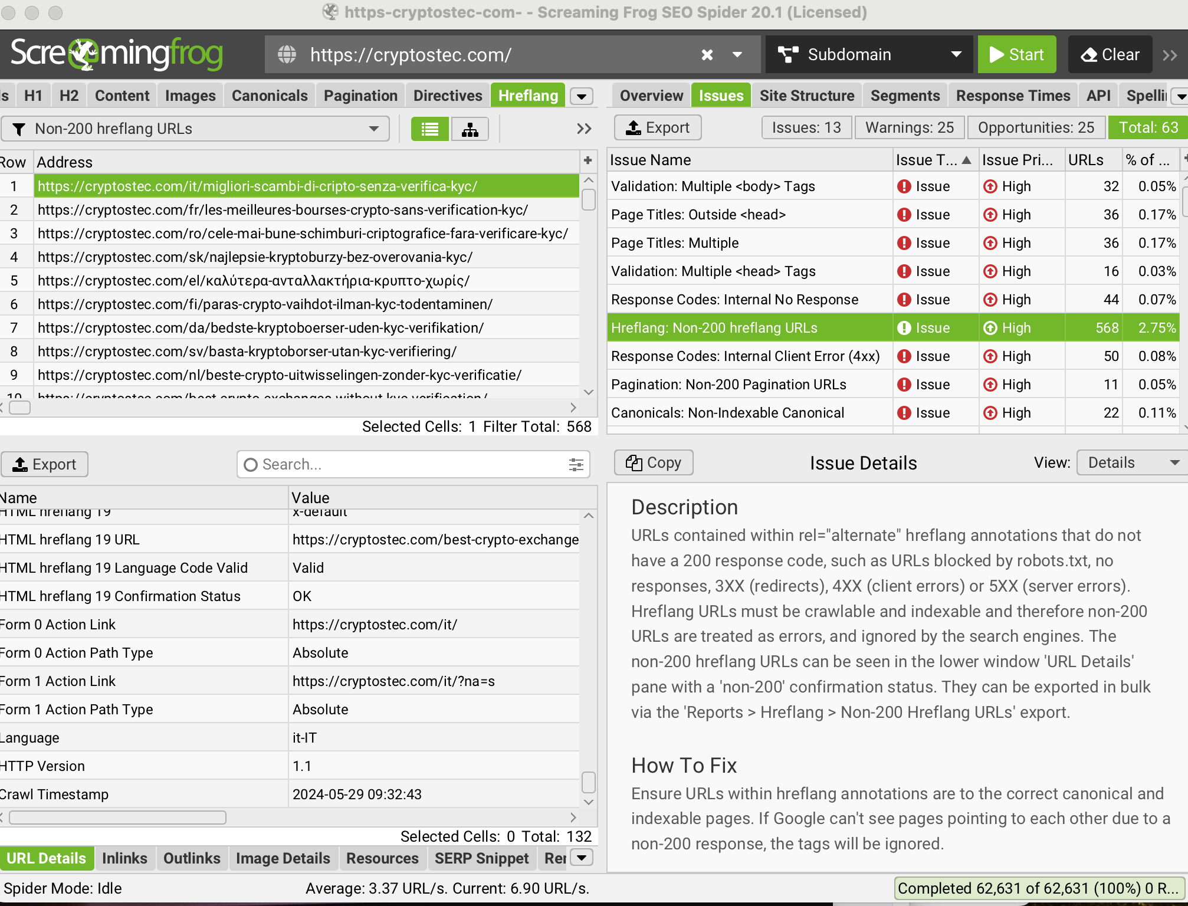Expand hidden toolbar items via double chevron

(x=1170, y=55)
